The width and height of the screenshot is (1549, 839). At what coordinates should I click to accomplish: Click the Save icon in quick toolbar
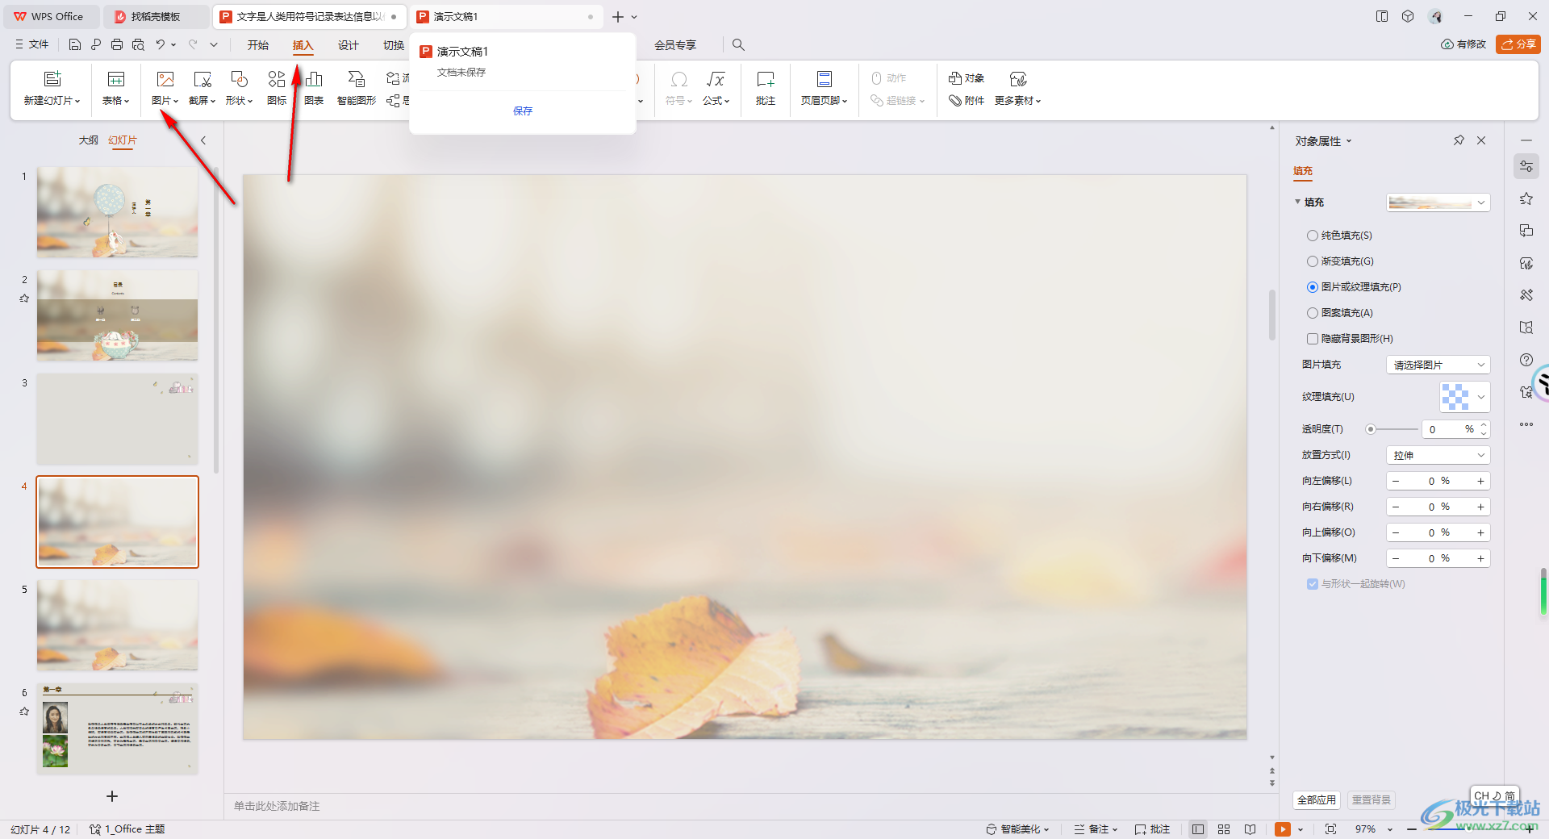click(x=75, y=45)
